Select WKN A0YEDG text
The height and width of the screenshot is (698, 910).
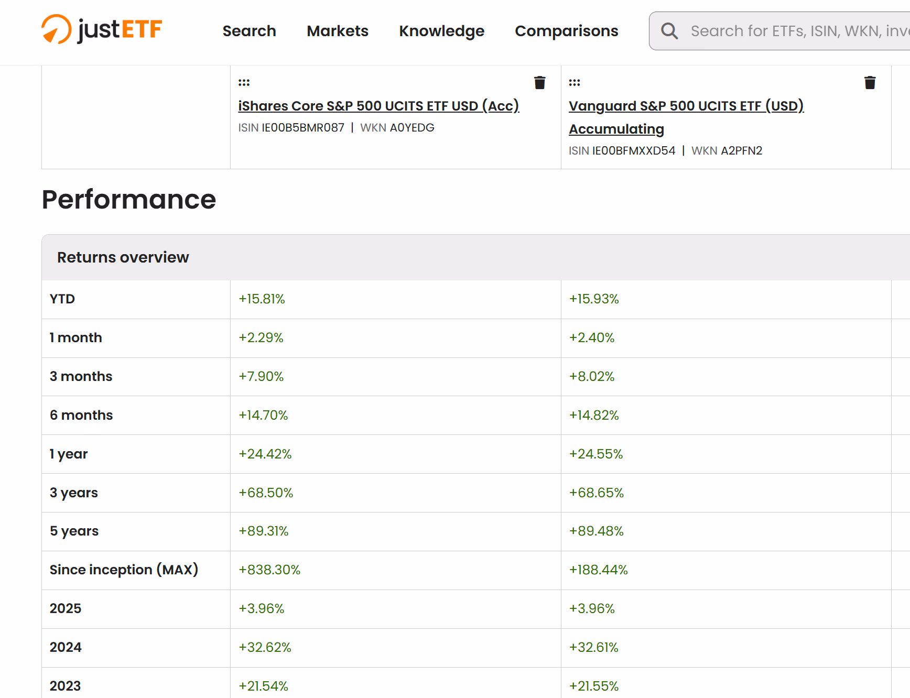397,128
